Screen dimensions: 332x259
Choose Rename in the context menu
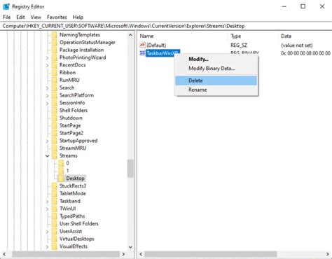(x=216, y=90)
